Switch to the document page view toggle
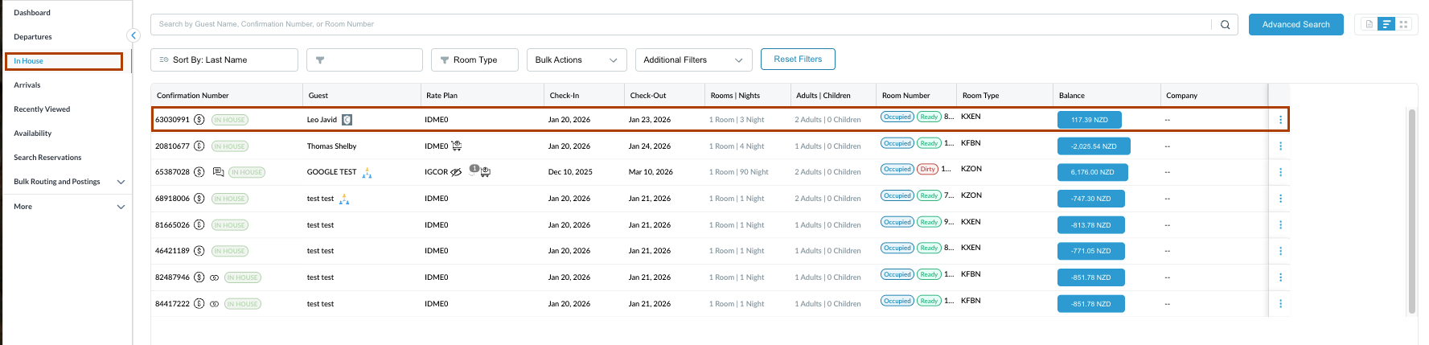The height and width of the screenshot is (345, 1429). click(1369, 25)
